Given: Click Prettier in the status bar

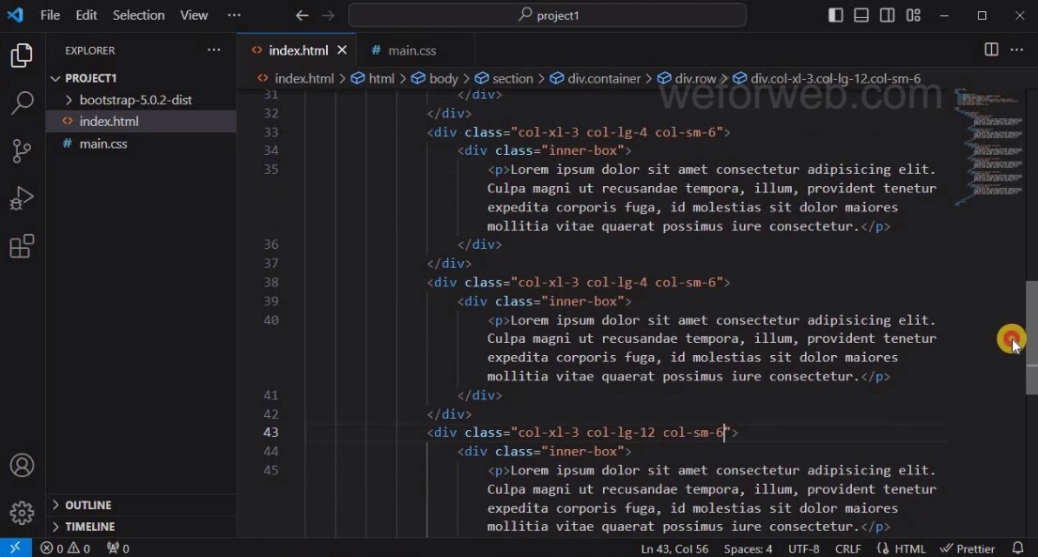Looking at the screenshot, I should coord(968,548).
